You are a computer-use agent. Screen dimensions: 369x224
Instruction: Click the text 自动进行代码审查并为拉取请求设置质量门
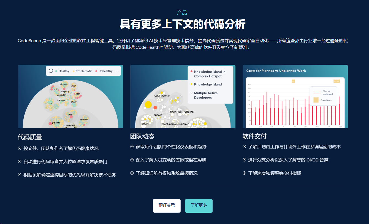[65, 161]
